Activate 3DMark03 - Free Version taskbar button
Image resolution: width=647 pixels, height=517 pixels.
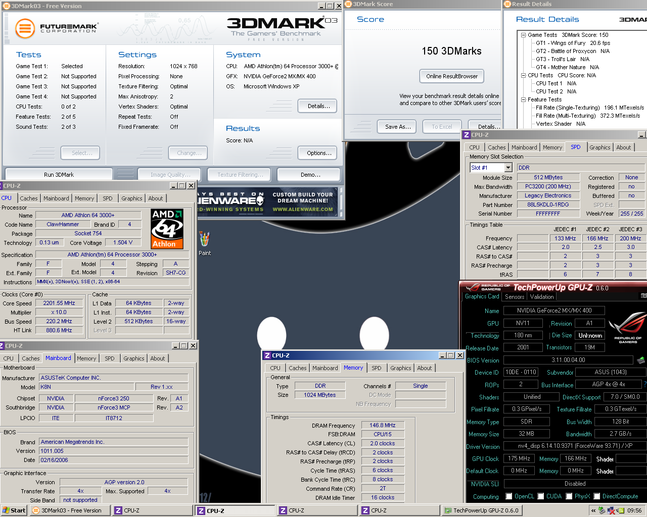(x=70, y=510)
